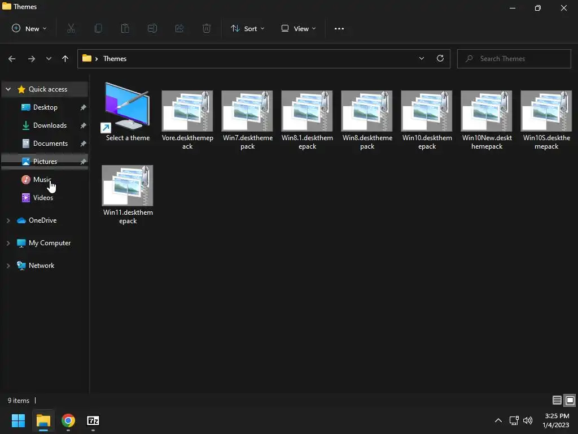Click Themes breadcrumb in address bar
Screen dimensions: 578x434
115,59
